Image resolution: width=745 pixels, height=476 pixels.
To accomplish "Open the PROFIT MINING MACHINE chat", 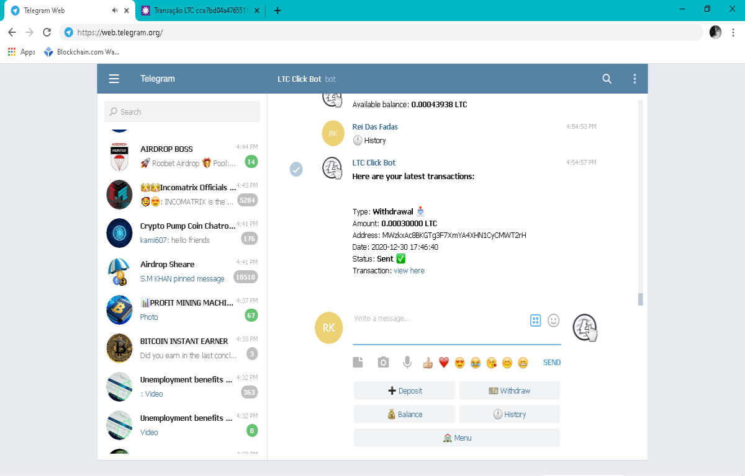I will pos(183,310).
